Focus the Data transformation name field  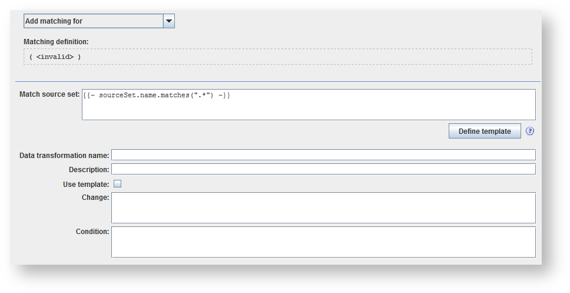coord(323,155)
